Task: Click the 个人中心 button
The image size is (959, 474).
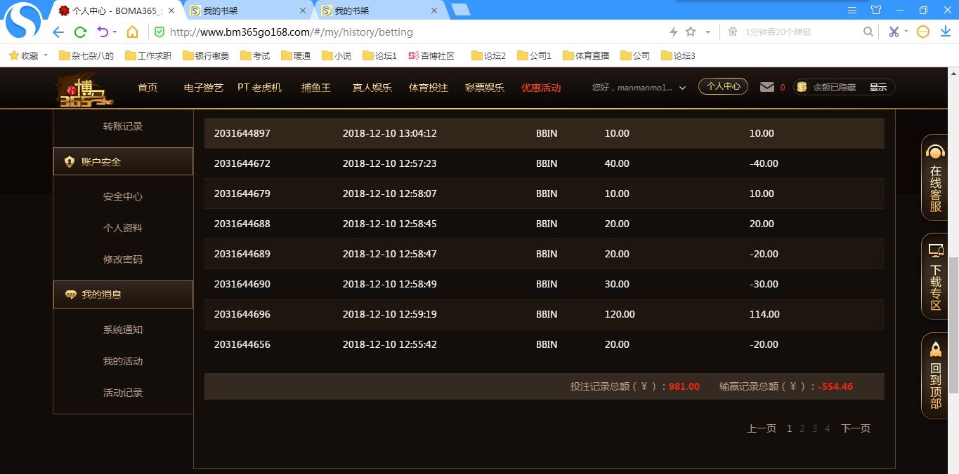Action: [723, 86]
